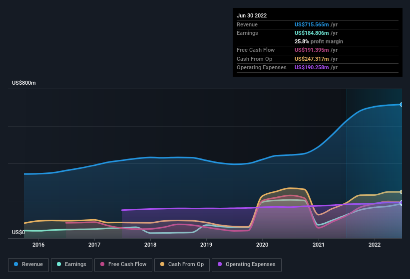Click the 2016 x-axis label
Viewport: 410px width, 279px height.
click(x=38, y=245)
